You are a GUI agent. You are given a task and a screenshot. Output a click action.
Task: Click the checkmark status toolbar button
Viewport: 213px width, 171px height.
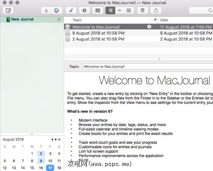[71, 10]
